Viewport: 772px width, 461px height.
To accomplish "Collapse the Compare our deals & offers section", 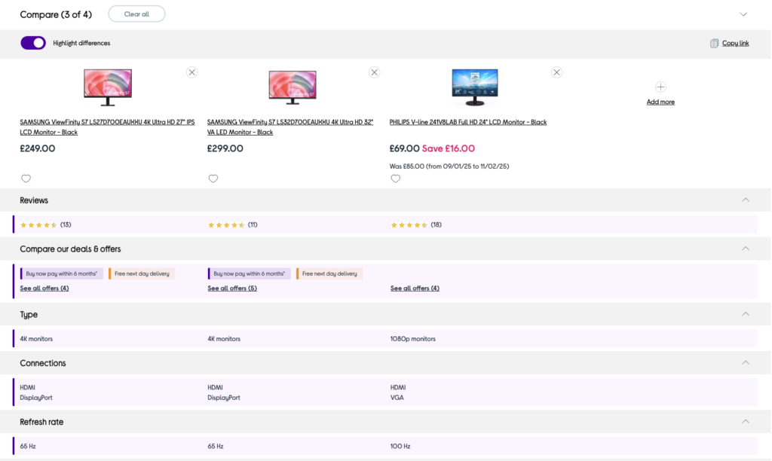I will point(746,249).
